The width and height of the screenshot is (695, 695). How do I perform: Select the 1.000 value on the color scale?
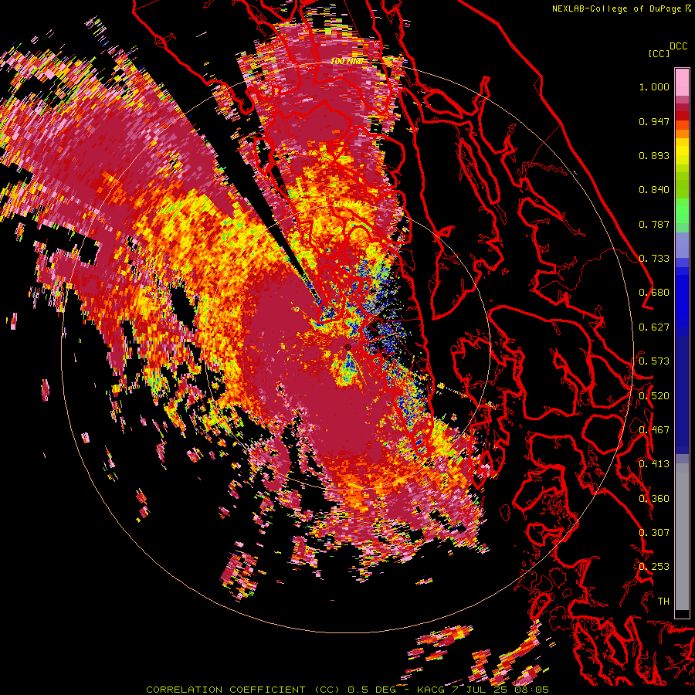tap(654, 86)
